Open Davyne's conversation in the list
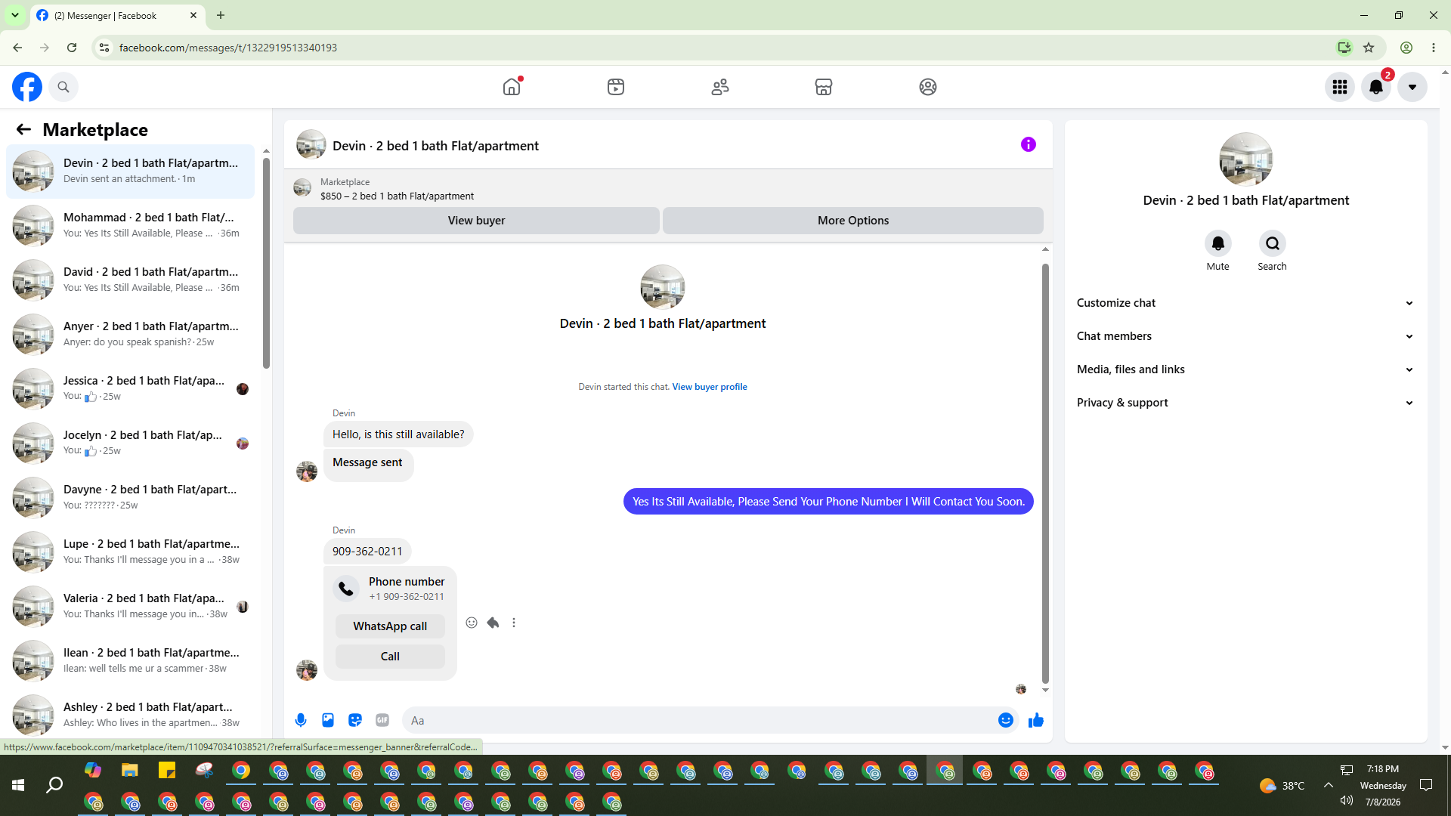Image resolution: width=1451 pixels, height=816 pixels. point(130,497)
